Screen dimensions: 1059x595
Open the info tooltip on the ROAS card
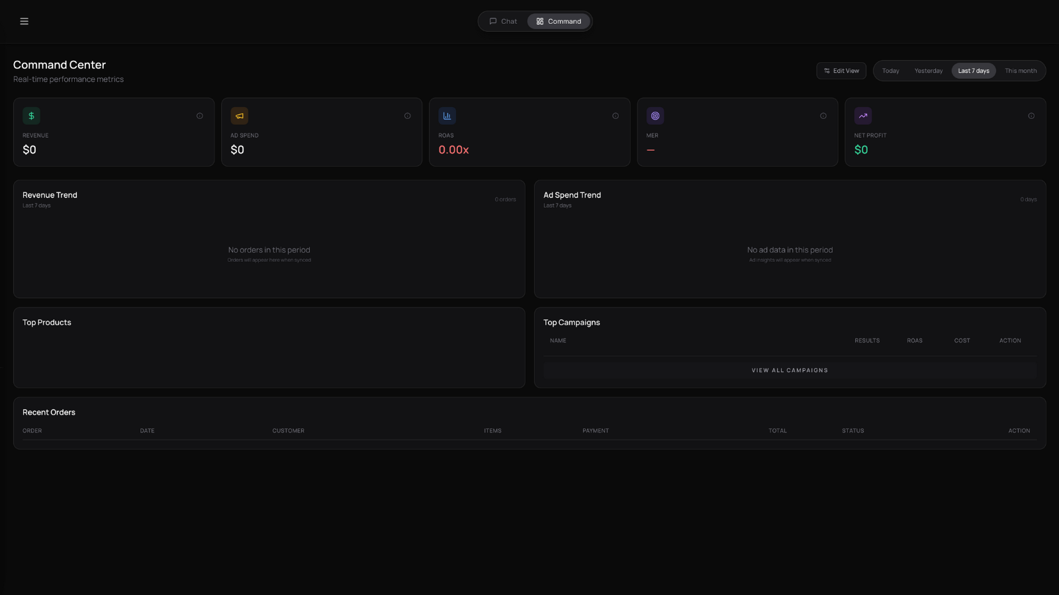[x=616, y=116]
